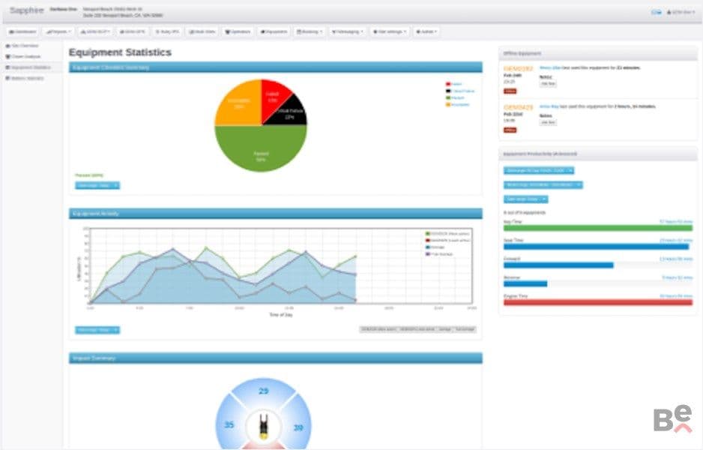Open the Reports dropdown in the navigation bar

tap(58, 31)
